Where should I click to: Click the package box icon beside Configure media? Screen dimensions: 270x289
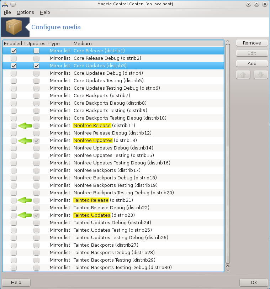click(x=14, y=27)
